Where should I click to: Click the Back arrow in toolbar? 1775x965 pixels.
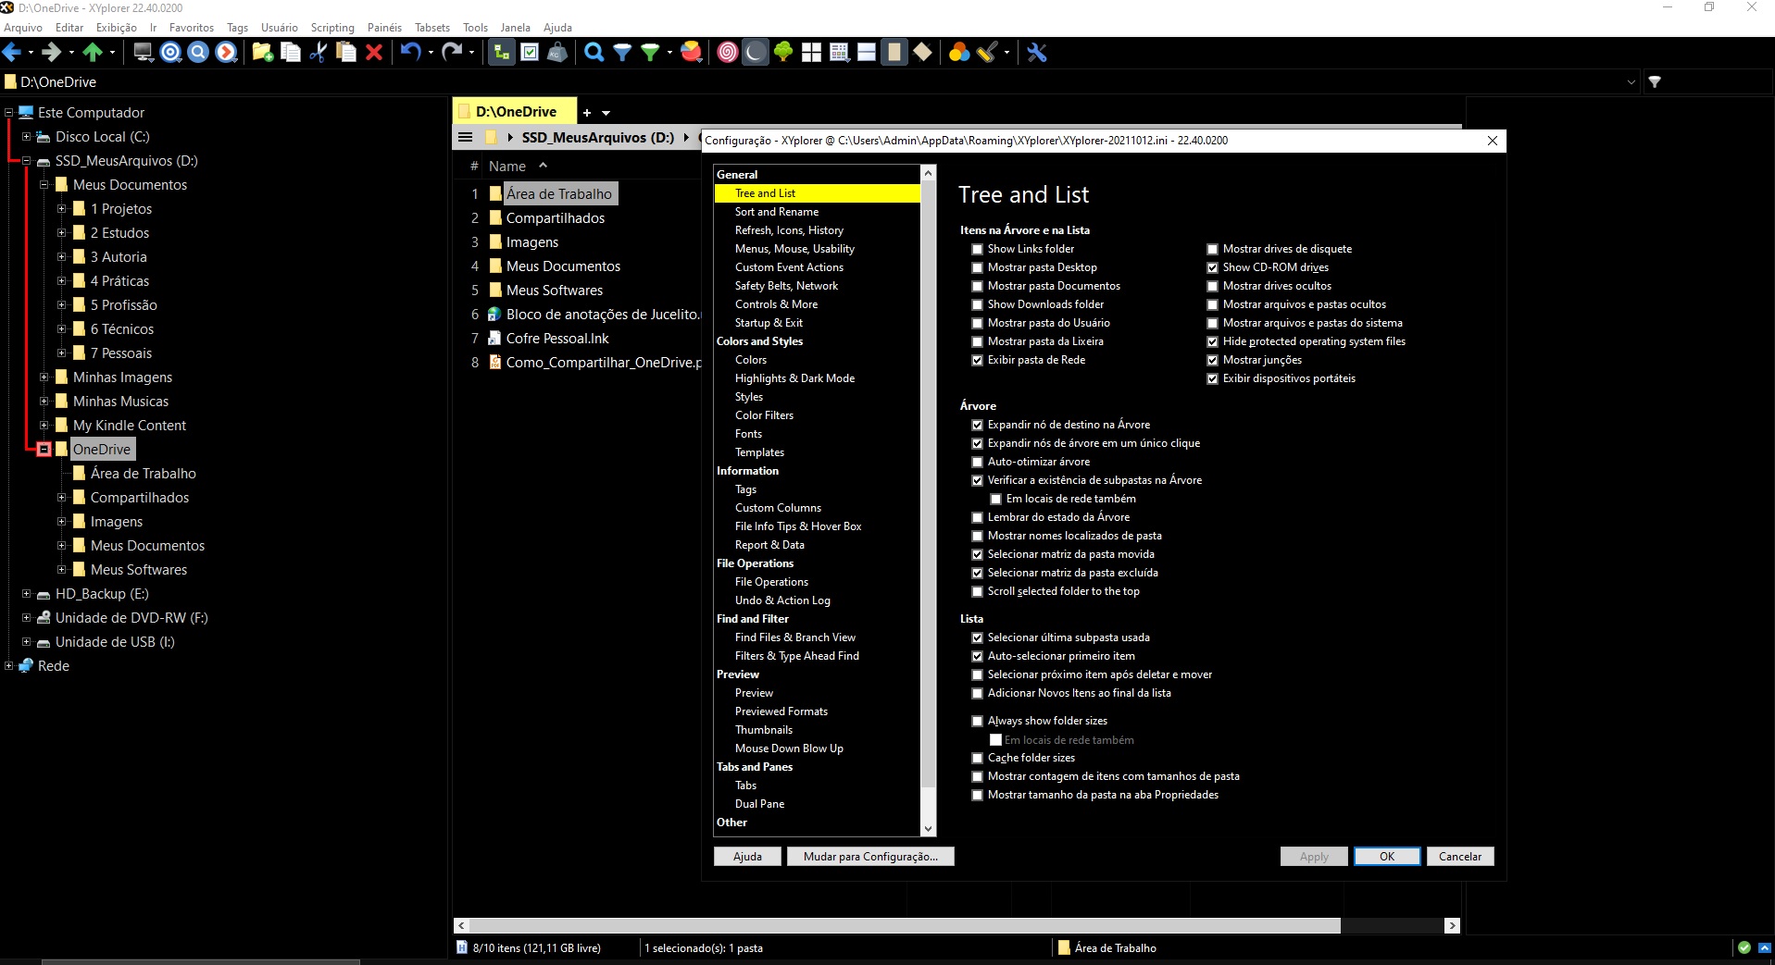tap(12, 53)
